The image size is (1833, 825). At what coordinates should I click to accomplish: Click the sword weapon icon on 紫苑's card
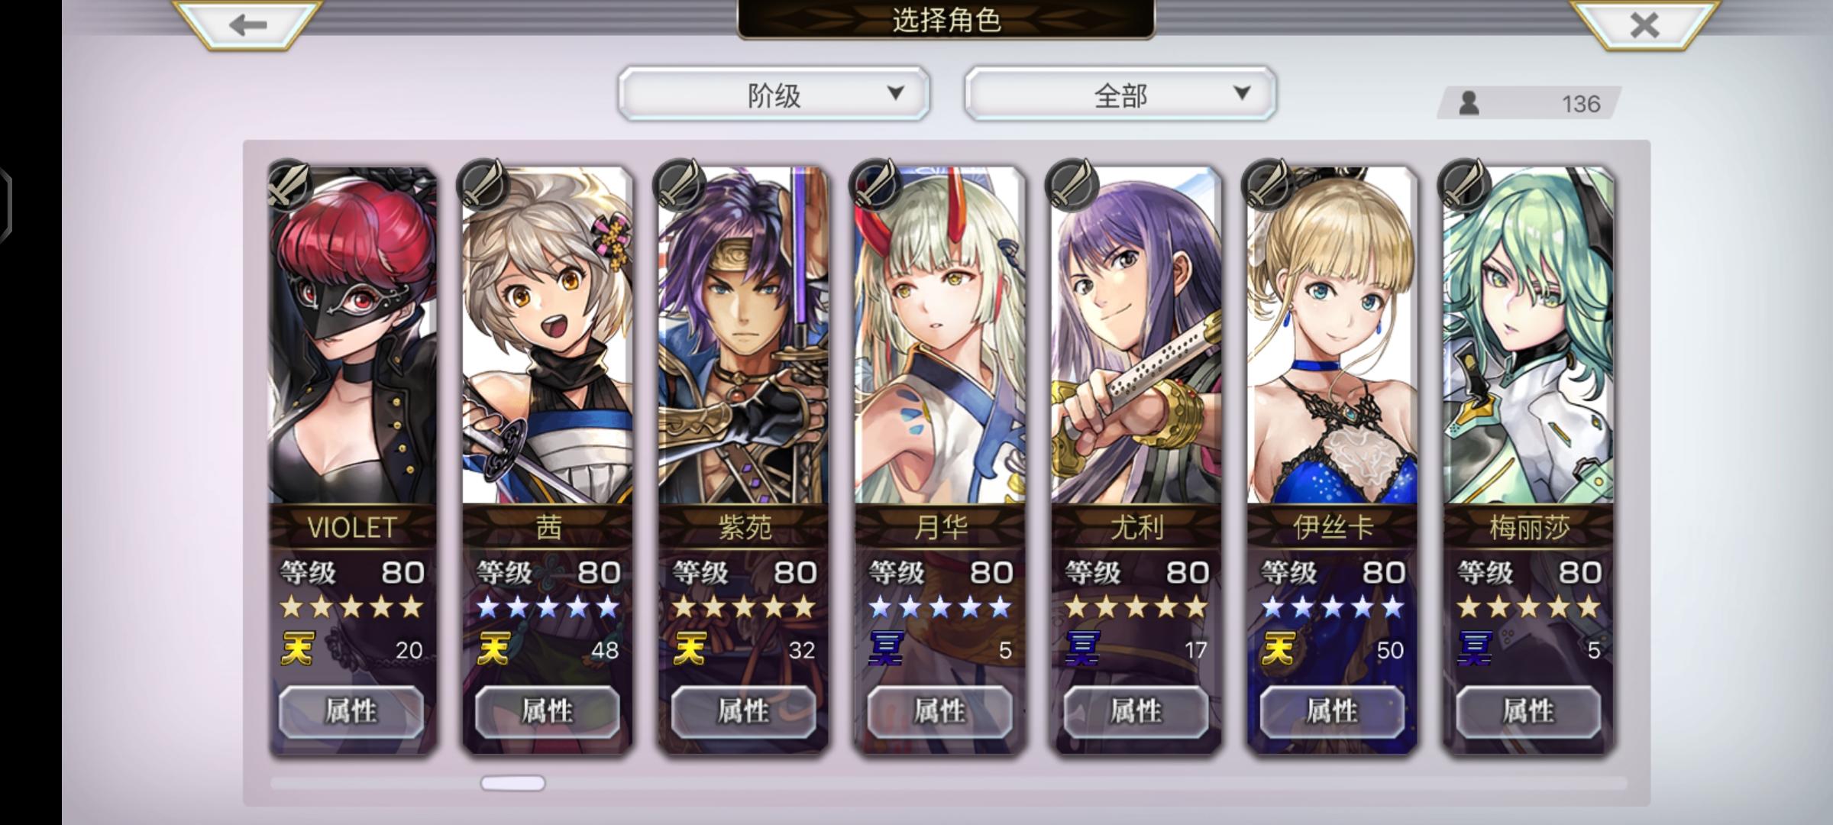pyautogui.click(x=681, y=185)
